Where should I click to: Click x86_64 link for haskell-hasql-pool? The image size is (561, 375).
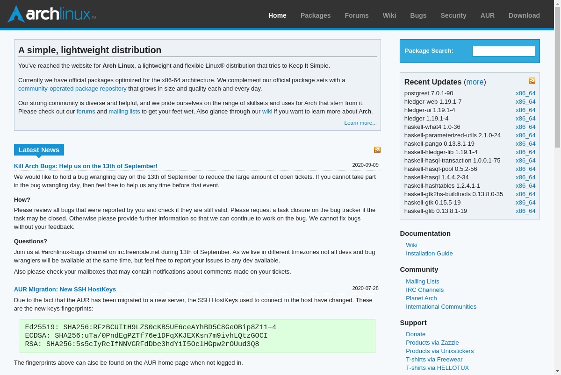pyautogui.click(x=525, y=169)
